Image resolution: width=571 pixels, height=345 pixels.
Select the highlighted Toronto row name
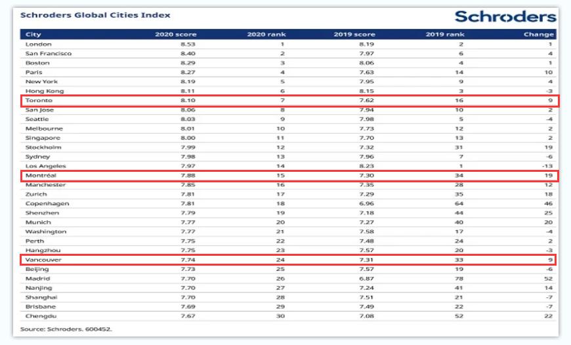point(39,100)
